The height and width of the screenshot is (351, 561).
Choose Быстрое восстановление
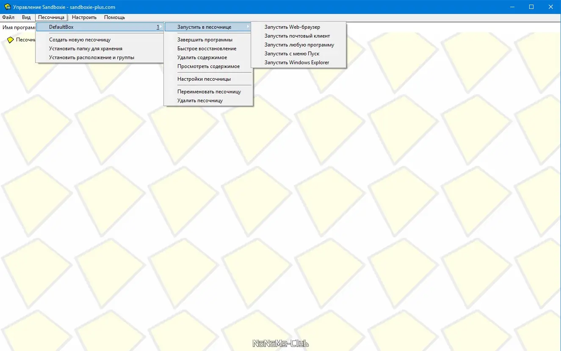tap(208, 49)
